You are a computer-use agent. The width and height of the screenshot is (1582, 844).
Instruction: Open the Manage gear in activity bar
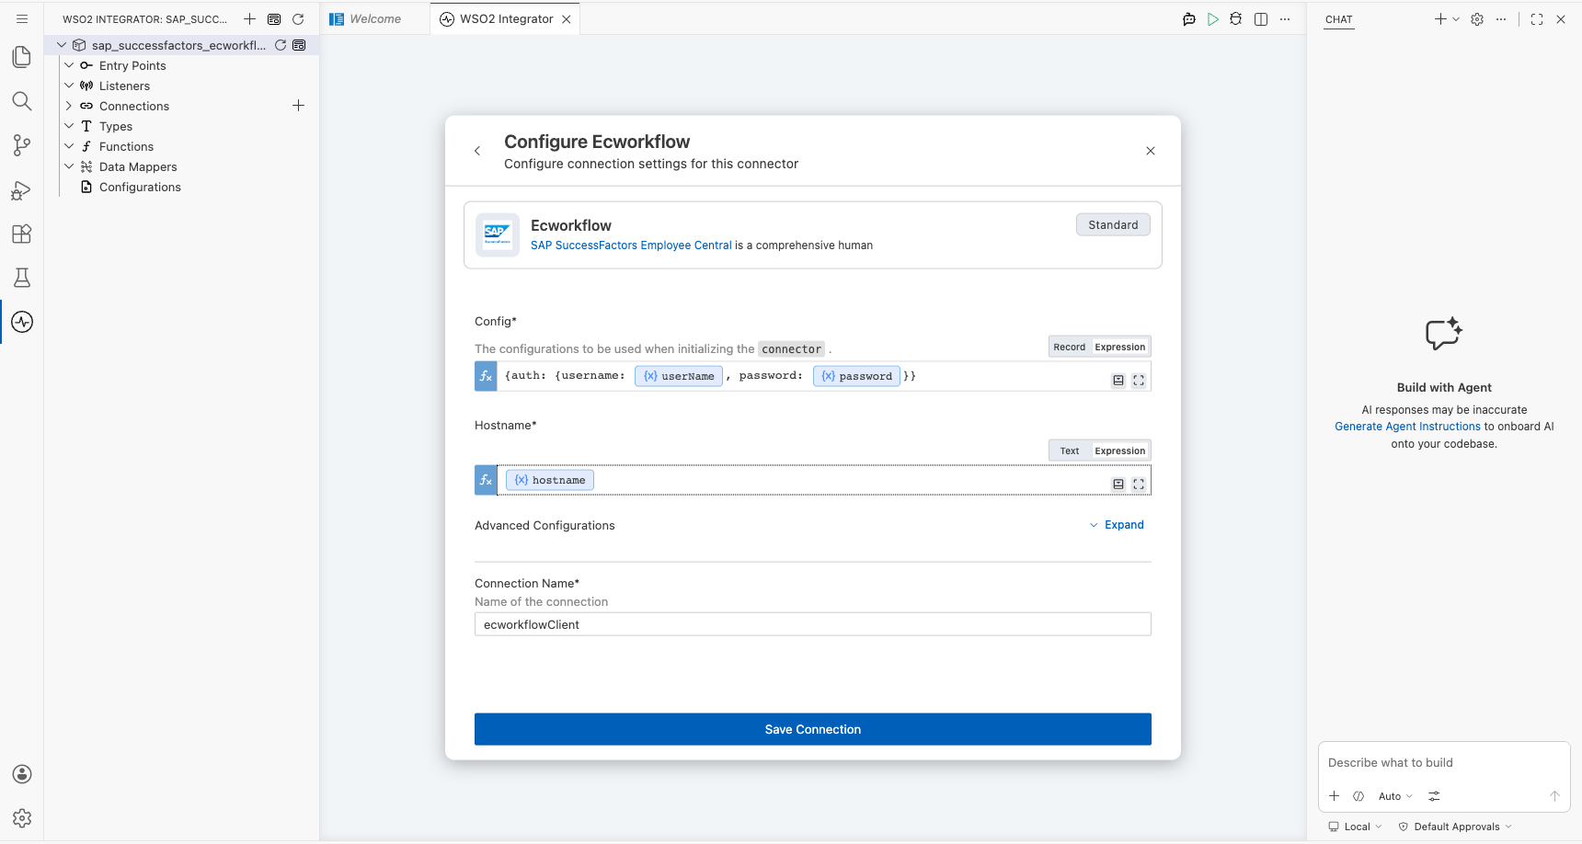(22, 818)
